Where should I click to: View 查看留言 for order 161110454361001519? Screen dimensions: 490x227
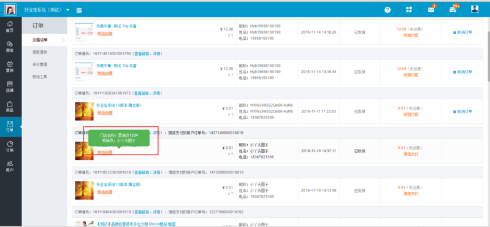click(x=142, y=212)
